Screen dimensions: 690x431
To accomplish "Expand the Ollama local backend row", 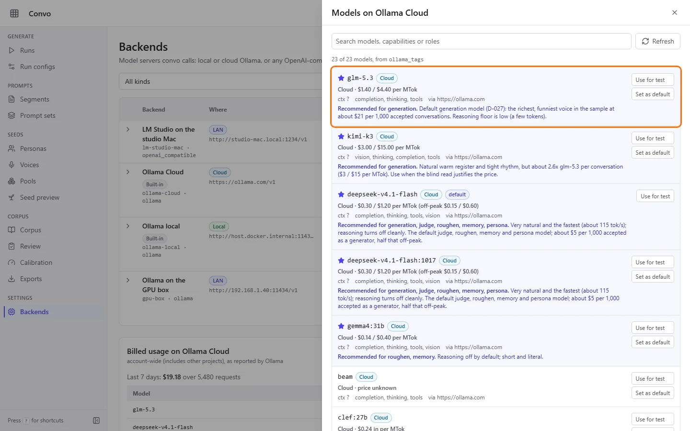I will pyautogui.click(x=128, y=226).
